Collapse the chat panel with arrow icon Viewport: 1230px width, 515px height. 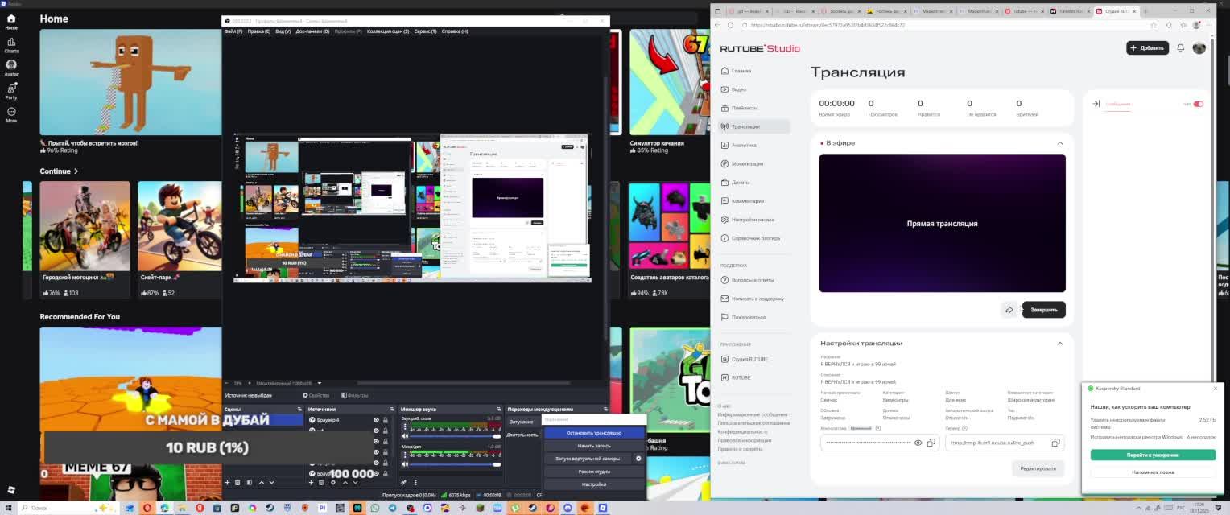pos(1096,104)
